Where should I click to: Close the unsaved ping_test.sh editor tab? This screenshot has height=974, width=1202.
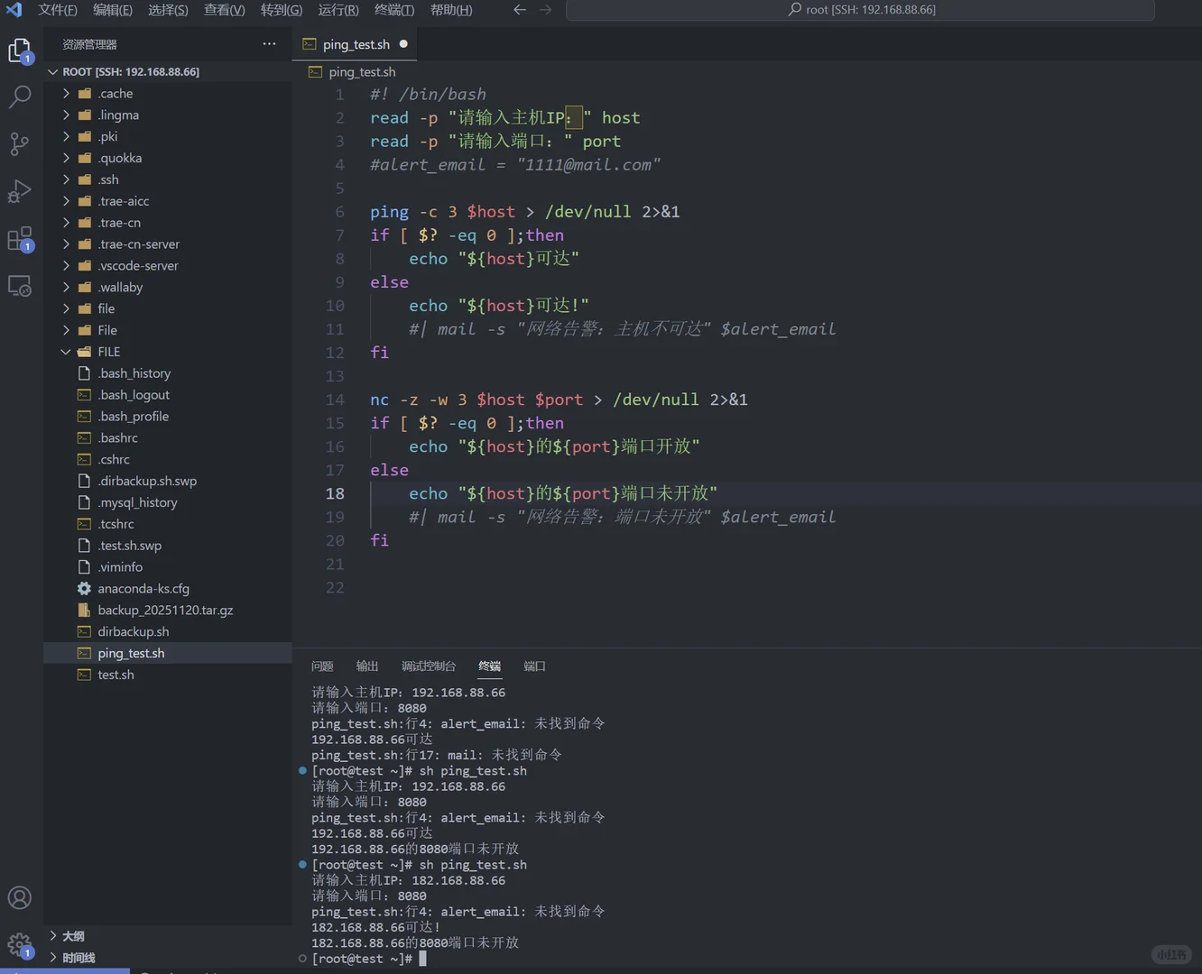point(403,44)
